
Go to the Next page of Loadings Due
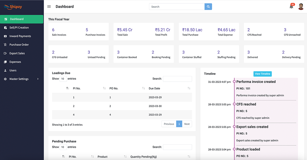point(187,124)
